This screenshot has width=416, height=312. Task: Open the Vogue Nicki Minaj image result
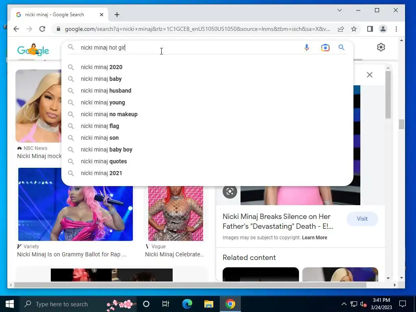[175, 214]
